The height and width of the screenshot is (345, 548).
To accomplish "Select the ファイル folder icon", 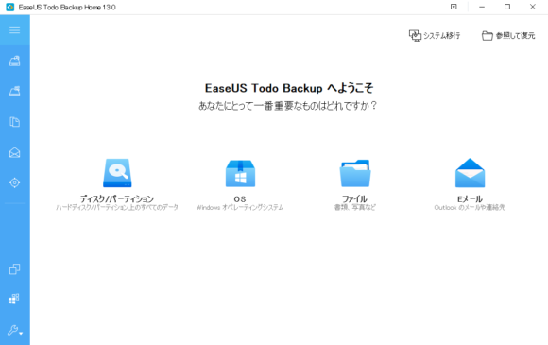I will [355, 173].
